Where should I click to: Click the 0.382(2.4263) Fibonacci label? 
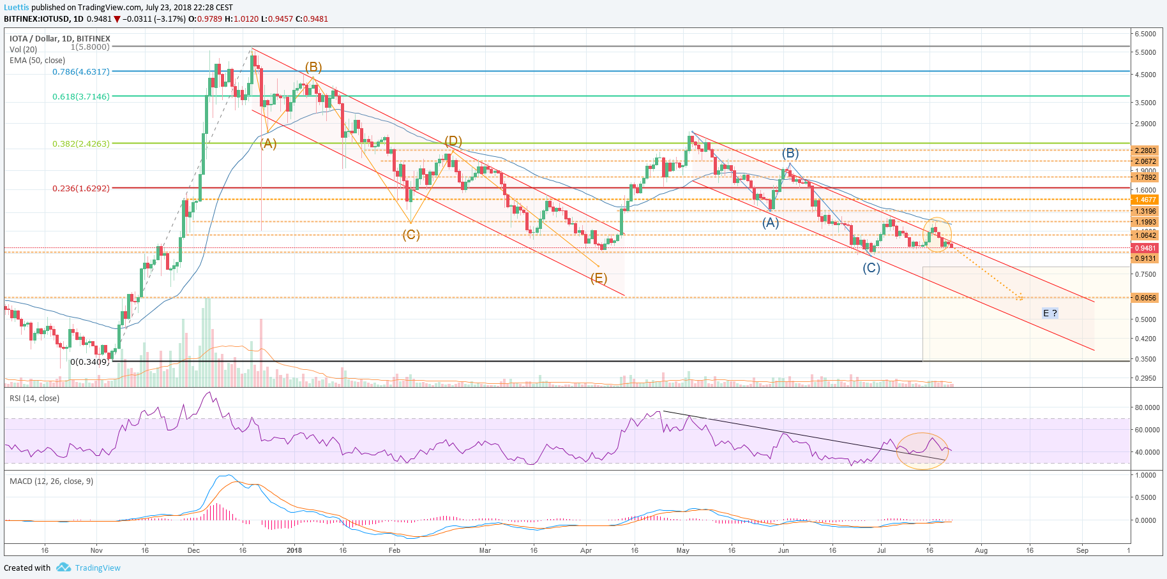[x=81, y=143]
